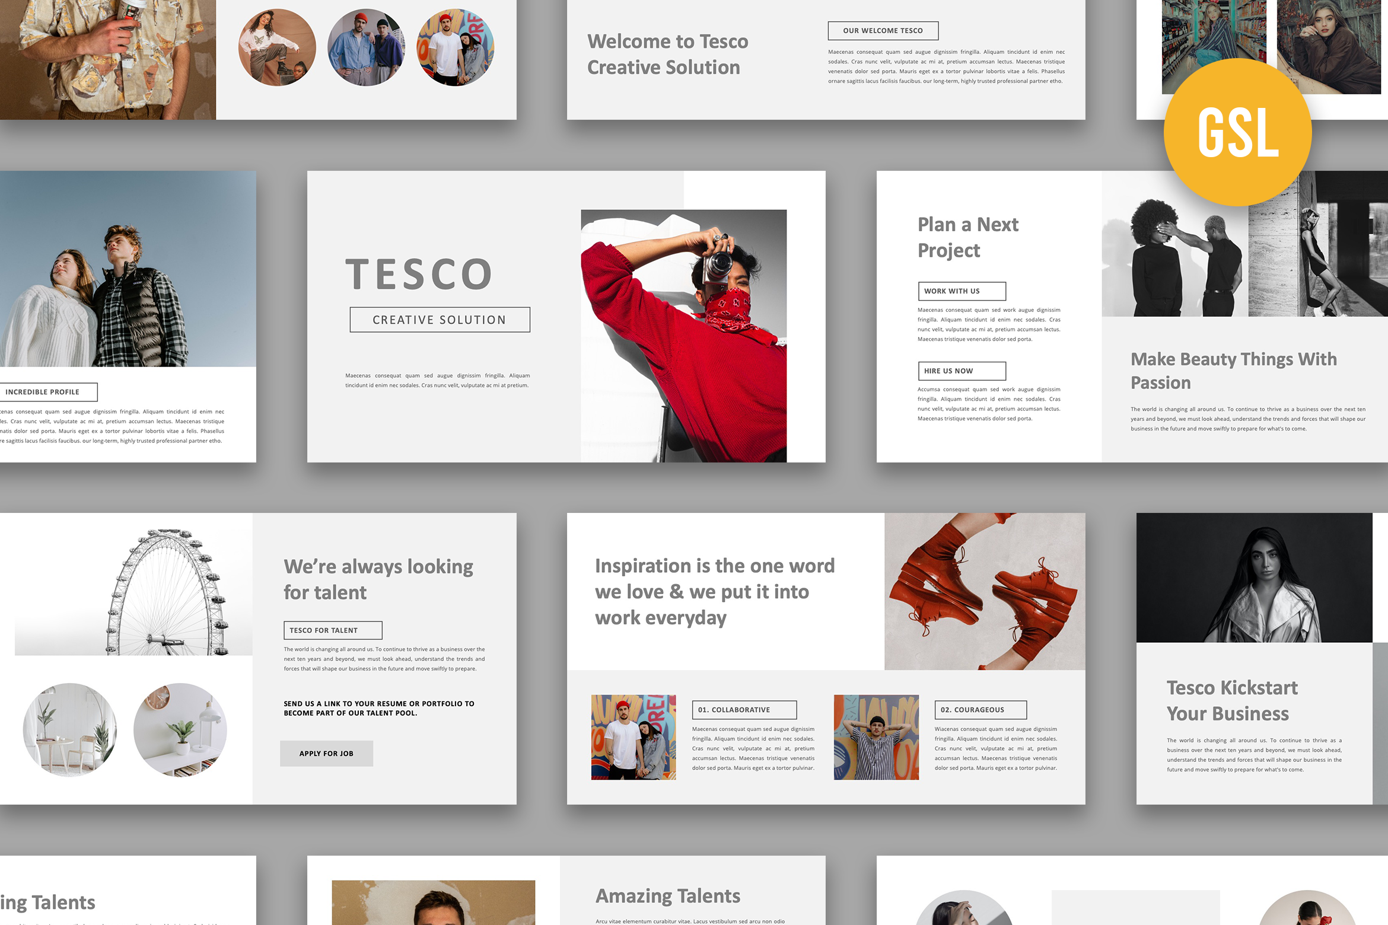Click the large TESCO title text
The image size is (1388, 925).
[419, 275]
